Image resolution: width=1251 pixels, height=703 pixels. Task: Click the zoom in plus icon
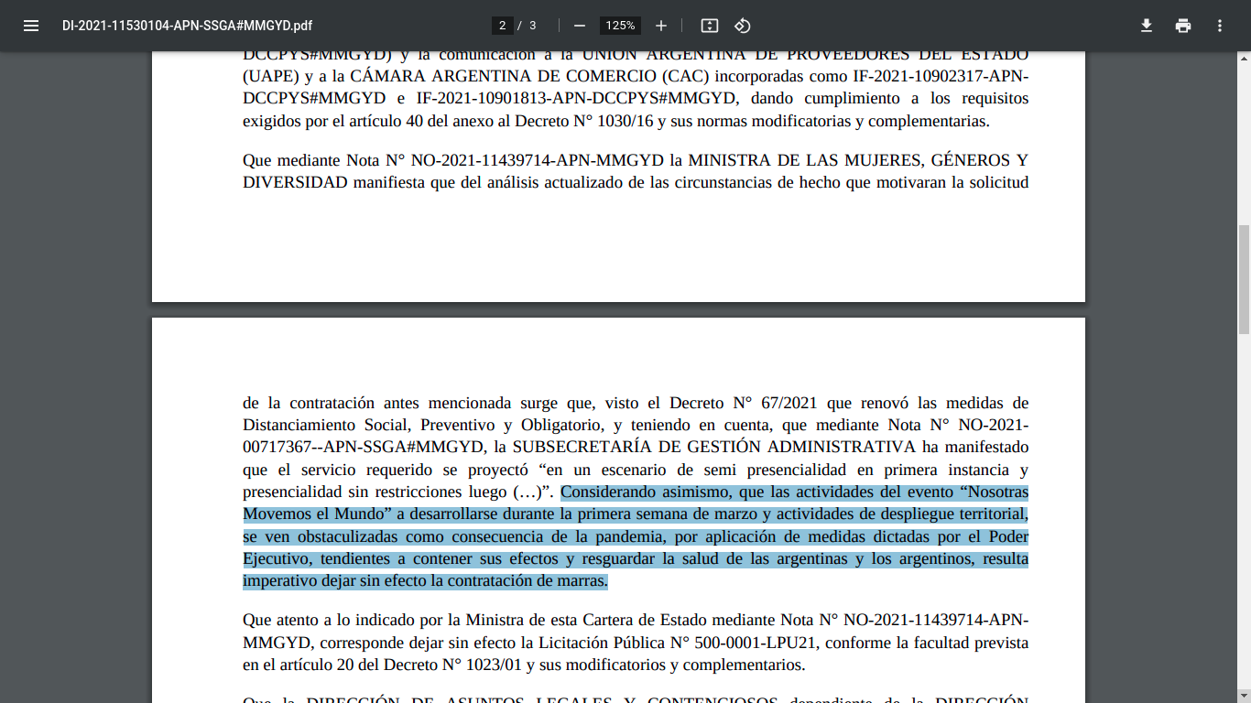pos(661,26)
